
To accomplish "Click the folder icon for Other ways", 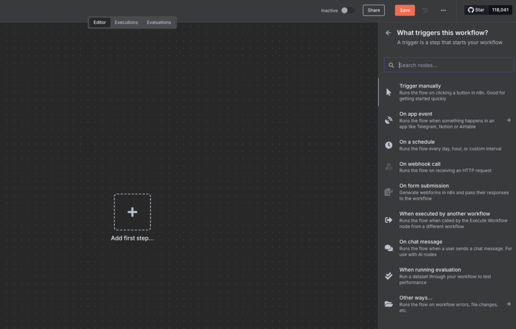I will pyautogui.click(x=389, y=304).
